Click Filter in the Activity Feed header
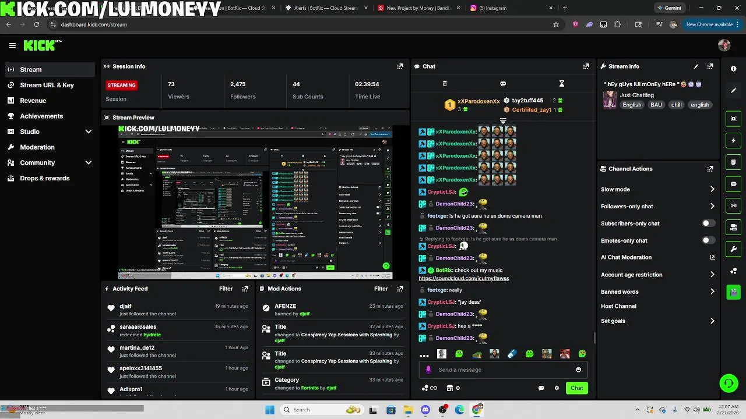The height and width of the screenshot is (419, 746). (x=226, y=289)
